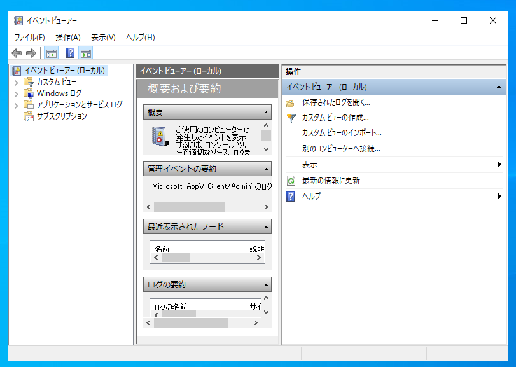Click the horizontal scrollbar under 管理イベントの要約

[x=190, y=207]
